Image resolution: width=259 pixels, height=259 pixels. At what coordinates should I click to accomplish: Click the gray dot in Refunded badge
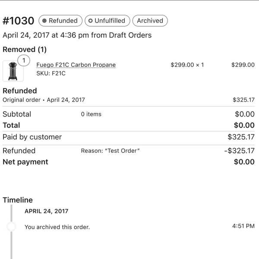click(44, 21)
